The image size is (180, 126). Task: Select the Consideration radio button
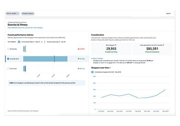[8, 59]
